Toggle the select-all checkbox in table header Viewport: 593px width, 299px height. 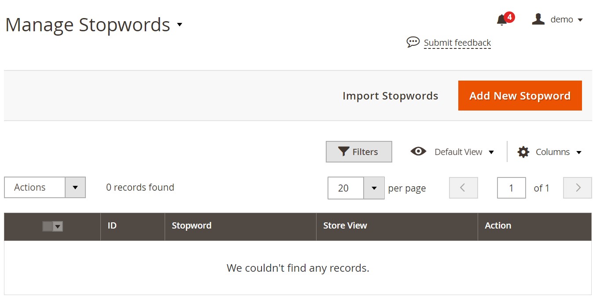coord(47,226)
